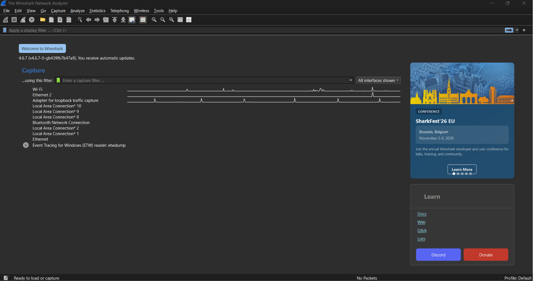Click capture file properties status icon
533x281 pixels.
(6, 278)
